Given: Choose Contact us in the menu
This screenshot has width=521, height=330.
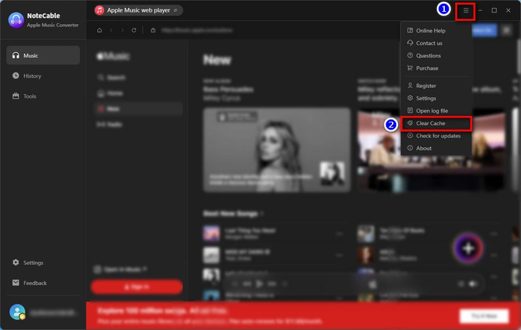Looking at the screenshot, I should (x=436, y=43).
